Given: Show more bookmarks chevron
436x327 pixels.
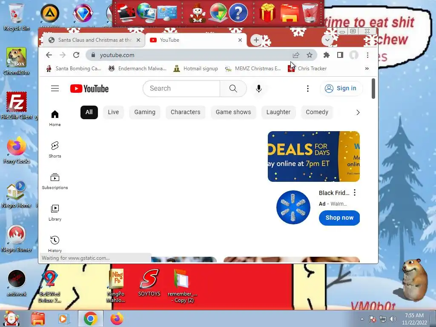Looking at the screenshot, I should click(367, 69).
